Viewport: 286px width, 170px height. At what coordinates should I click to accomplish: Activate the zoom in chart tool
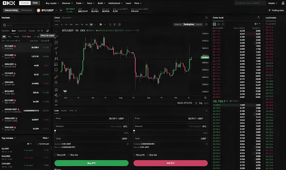pyautogui.click(x=56, y=82)
